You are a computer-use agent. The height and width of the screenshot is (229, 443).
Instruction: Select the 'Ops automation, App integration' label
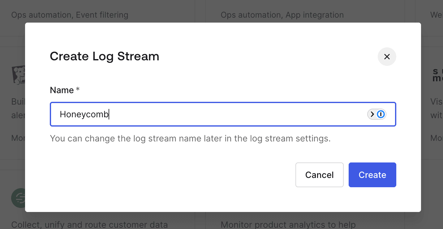tap(282, 15)
